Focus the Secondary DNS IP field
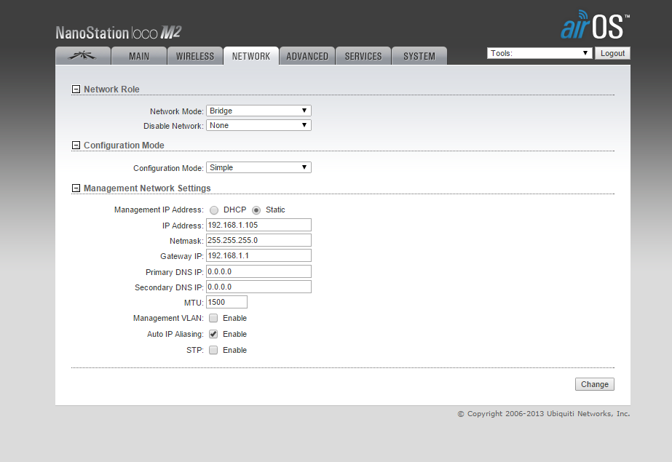672x462 pixels. pyautogui.click(x=259, y=287)
